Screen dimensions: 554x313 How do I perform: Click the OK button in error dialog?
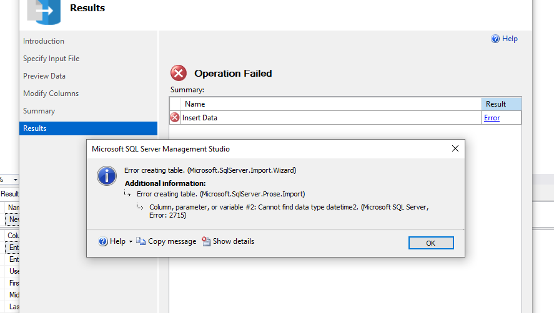(431, 243)
